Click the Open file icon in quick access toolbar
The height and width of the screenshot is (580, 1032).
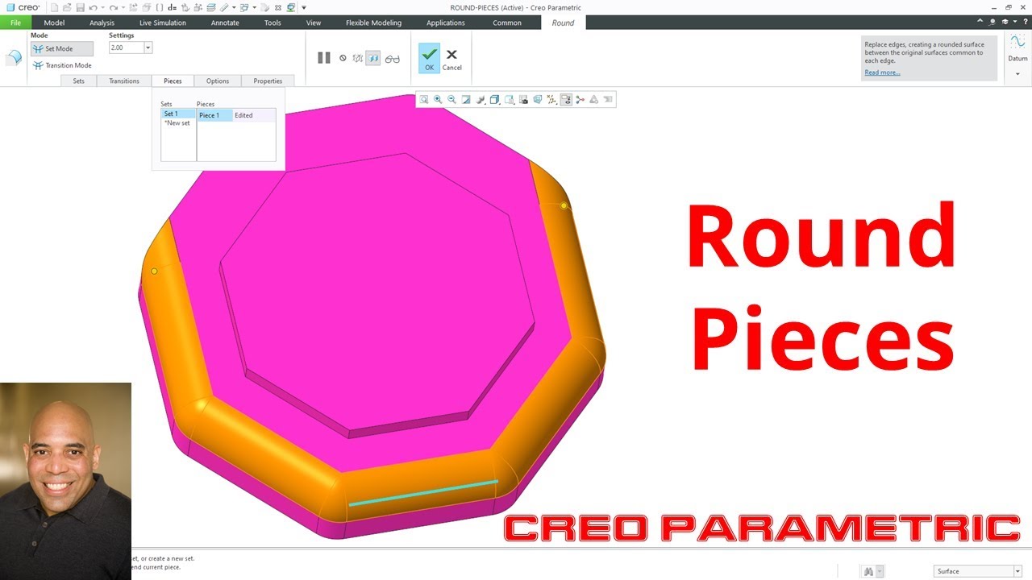click(67, 7)
